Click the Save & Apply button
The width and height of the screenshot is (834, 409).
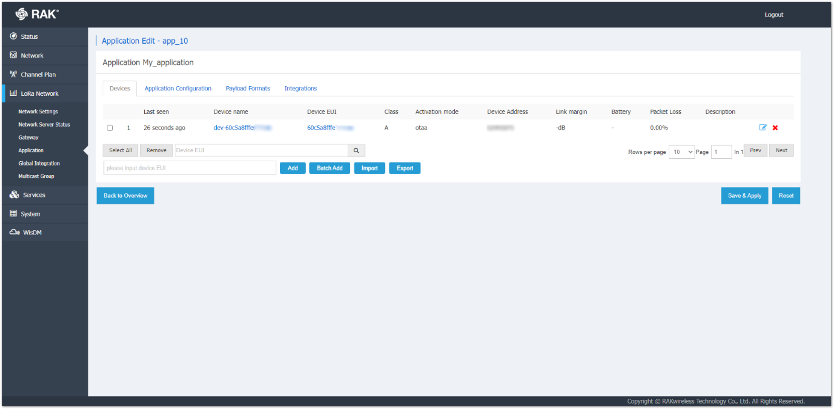click(x=744, y=195)
